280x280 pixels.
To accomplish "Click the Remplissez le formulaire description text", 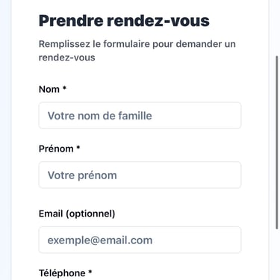I will tap(137, 51).
